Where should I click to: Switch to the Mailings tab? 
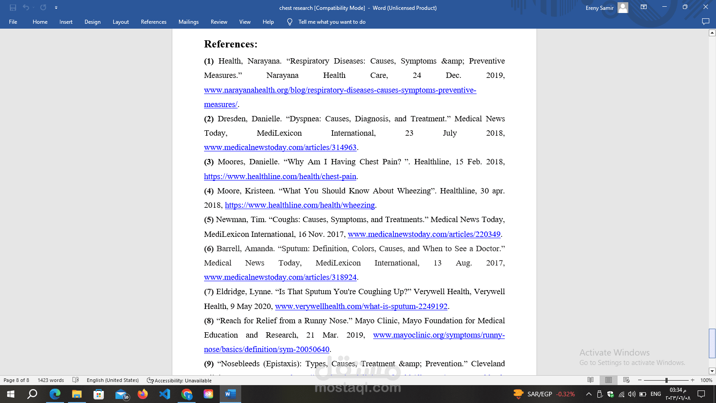click(188, 22)
